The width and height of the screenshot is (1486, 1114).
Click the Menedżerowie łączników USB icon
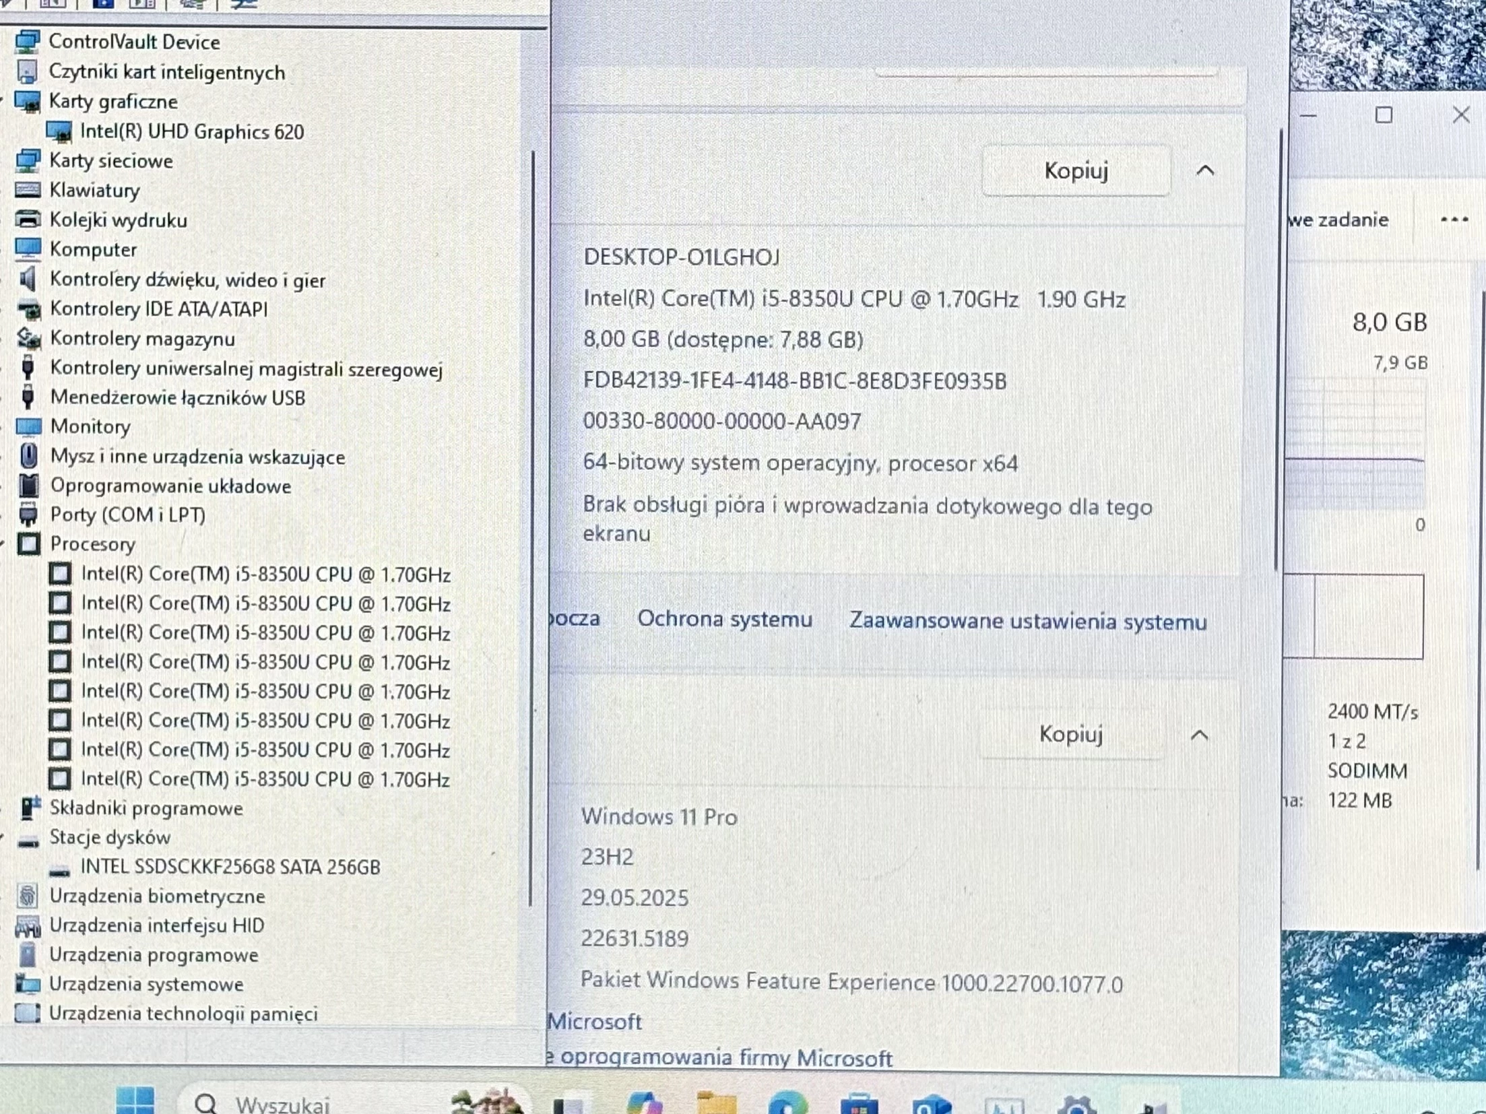pyautogui.click(x=28, y=397)
